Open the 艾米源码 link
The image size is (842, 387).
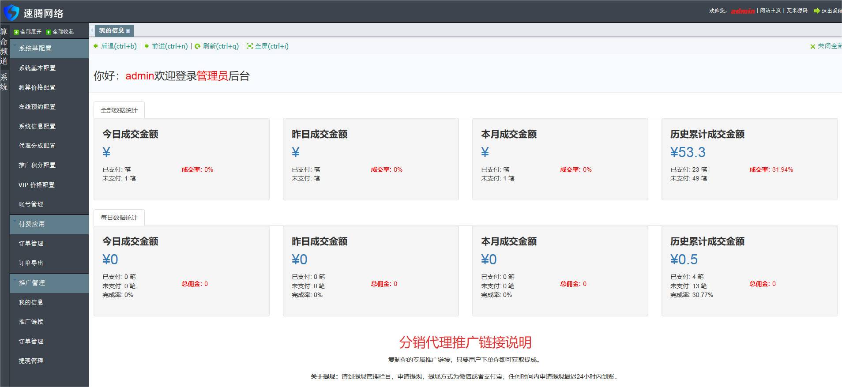pyautogui.click(x=797, y=11)
